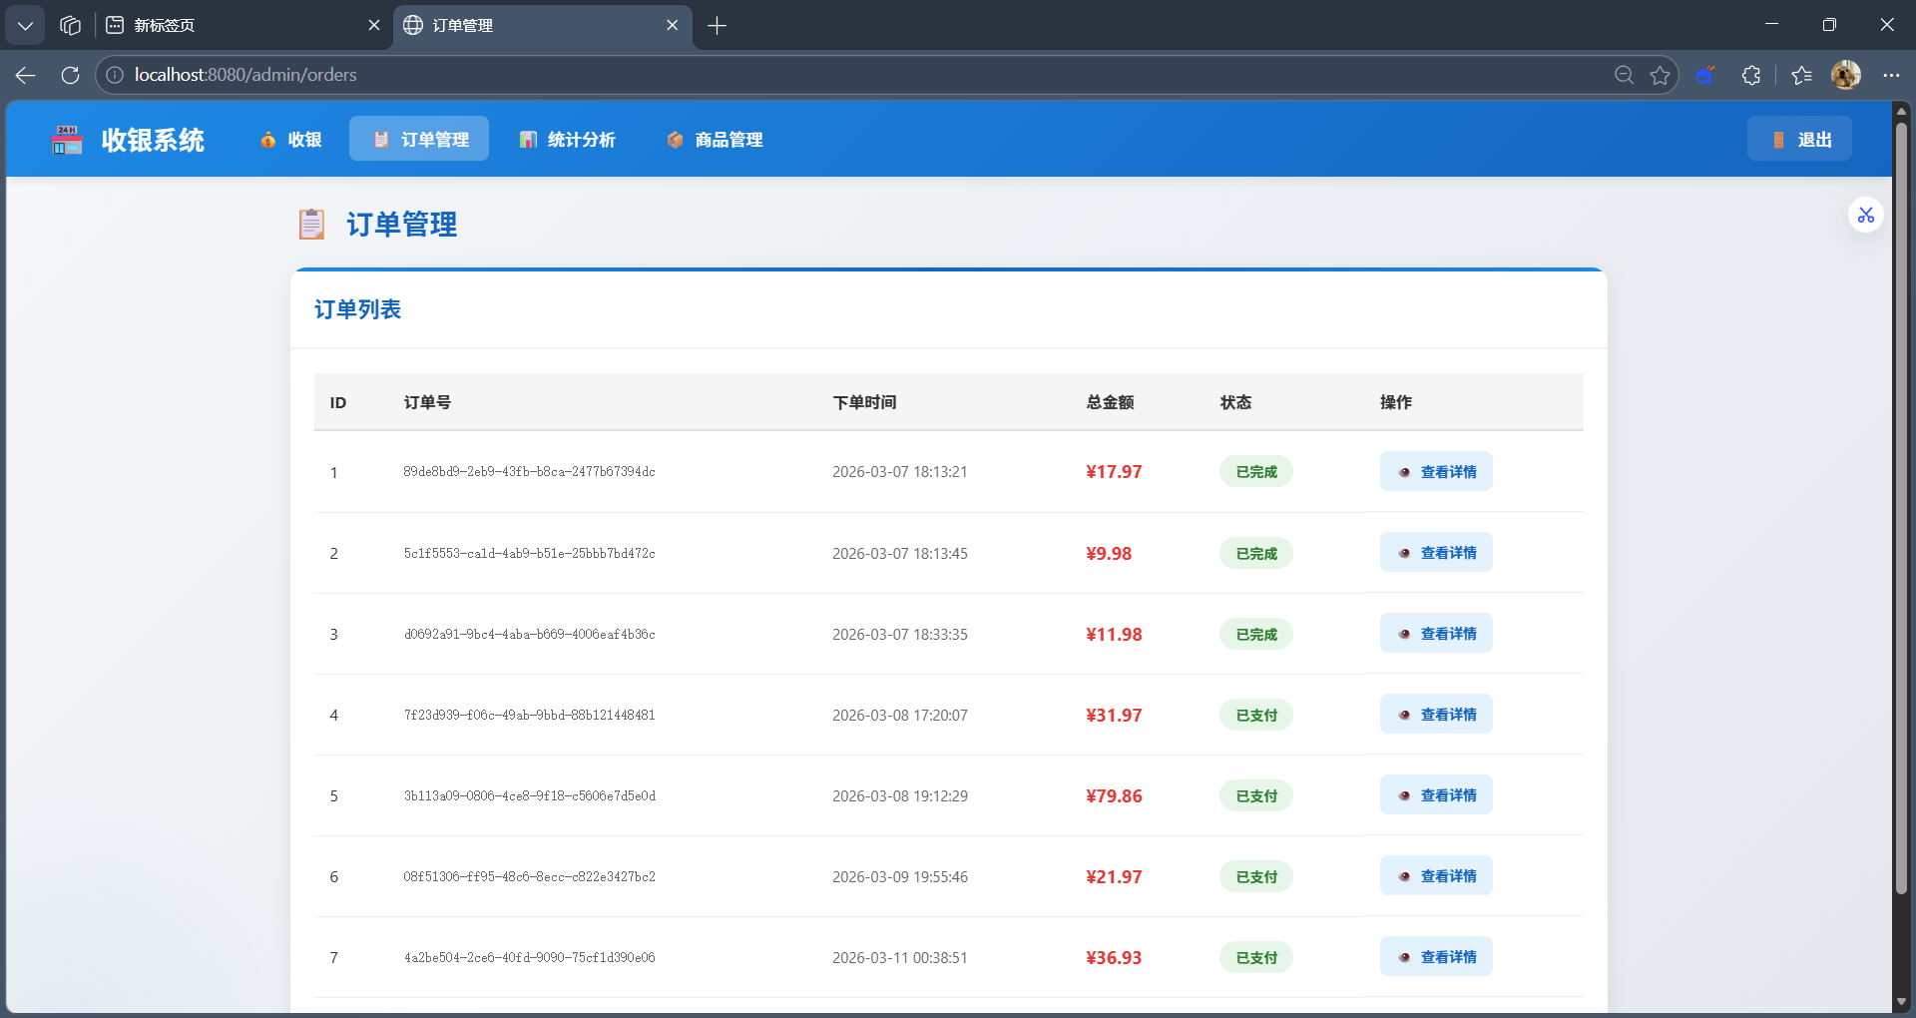Add this page to favorites star
1916x1018 pixels.
click(1660, 75)
